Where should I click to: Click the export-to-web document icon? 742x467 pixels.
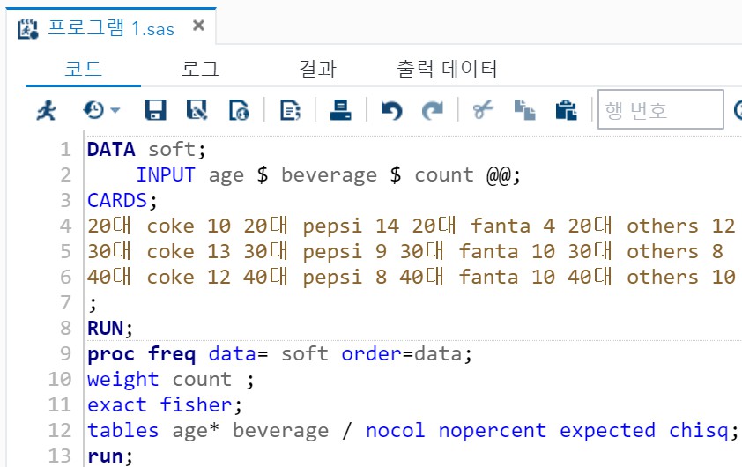(239, 110)
